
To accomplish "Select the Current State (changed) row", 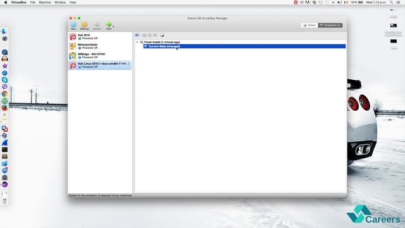I will coord(244,46).
